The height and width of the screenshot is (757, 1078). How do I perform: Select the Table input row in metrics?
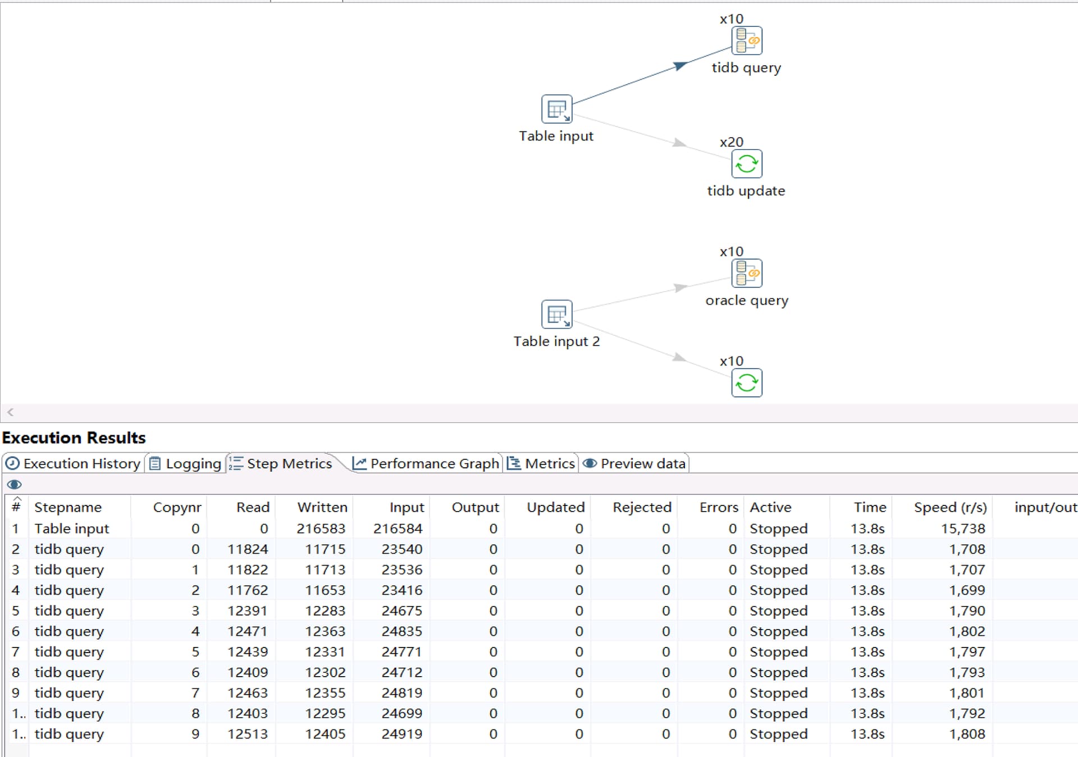coord(72,529)
